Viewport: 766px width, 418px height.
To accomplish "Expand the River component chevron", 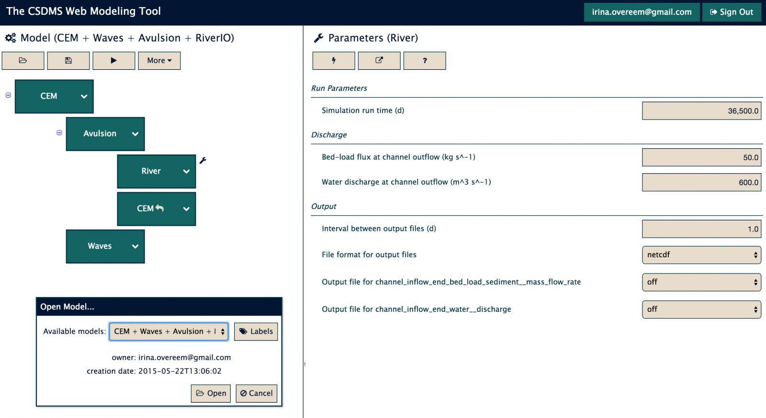I will [x=186, y=171].
